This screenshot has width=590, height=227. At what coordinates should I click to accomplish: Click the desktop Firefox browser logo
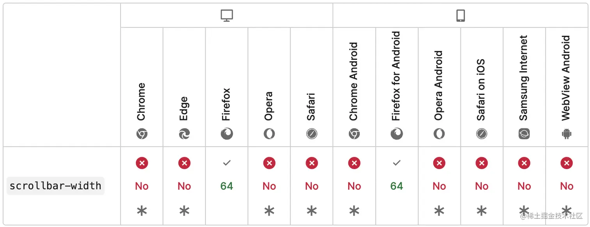[x=227, y=134]
